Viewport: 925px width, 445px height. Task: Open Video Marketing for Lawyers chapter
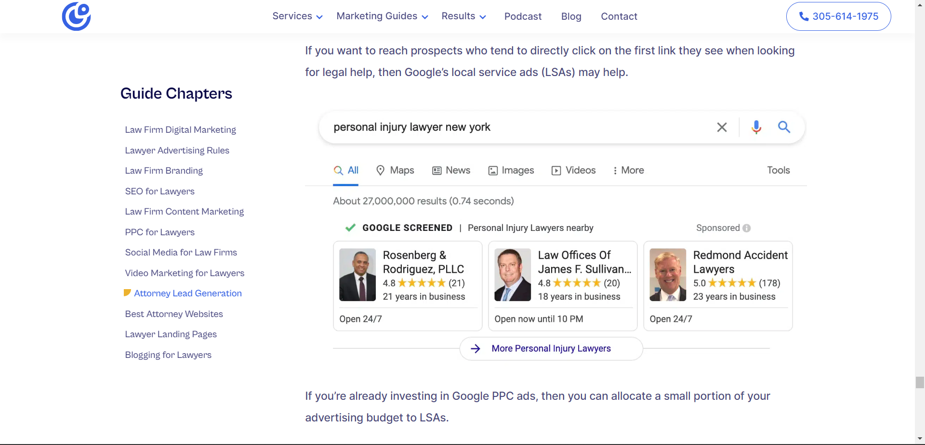click(x=185, y=273)
